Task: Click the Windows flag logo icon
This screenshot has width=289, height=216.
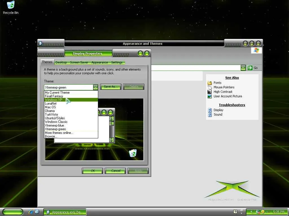Action: pyautogui.click(x=256, y=50)
